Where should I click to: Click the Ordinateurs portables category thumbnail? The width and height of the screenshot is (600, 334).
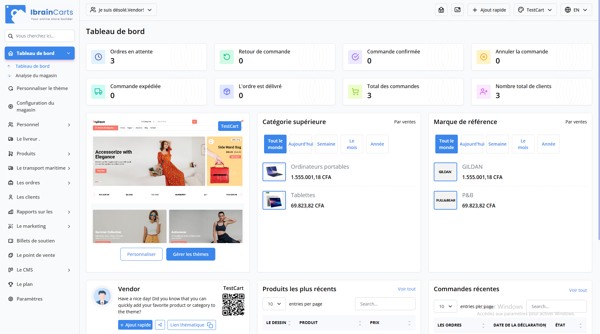coord(274,172)
